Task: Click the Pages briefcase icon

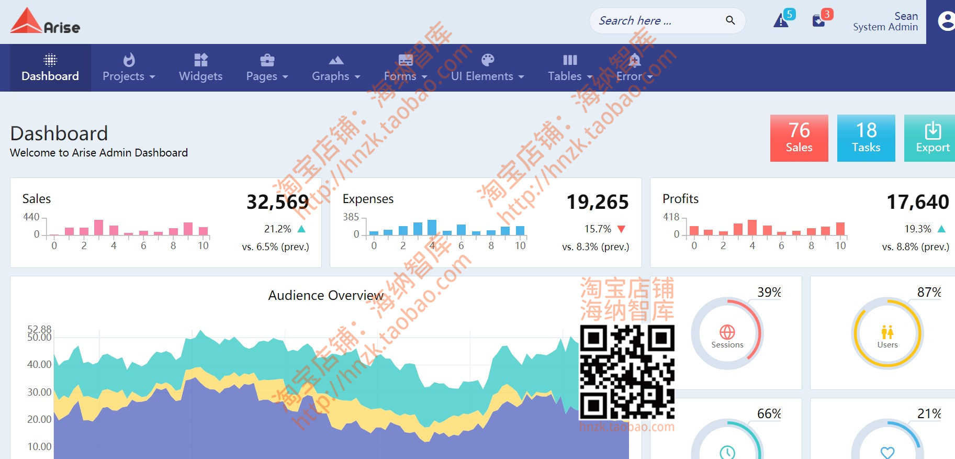Action: (267, 60)
